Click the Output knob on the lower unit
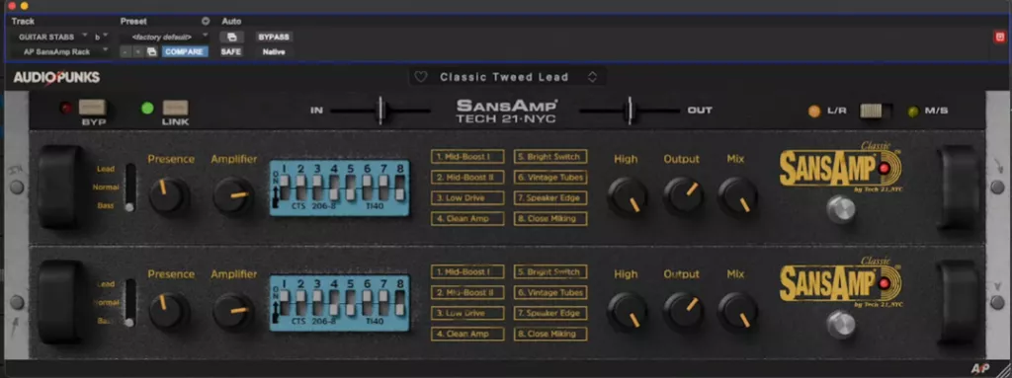Image resolution: width=1012 pixels, height=378 pixels. point(684,312)
